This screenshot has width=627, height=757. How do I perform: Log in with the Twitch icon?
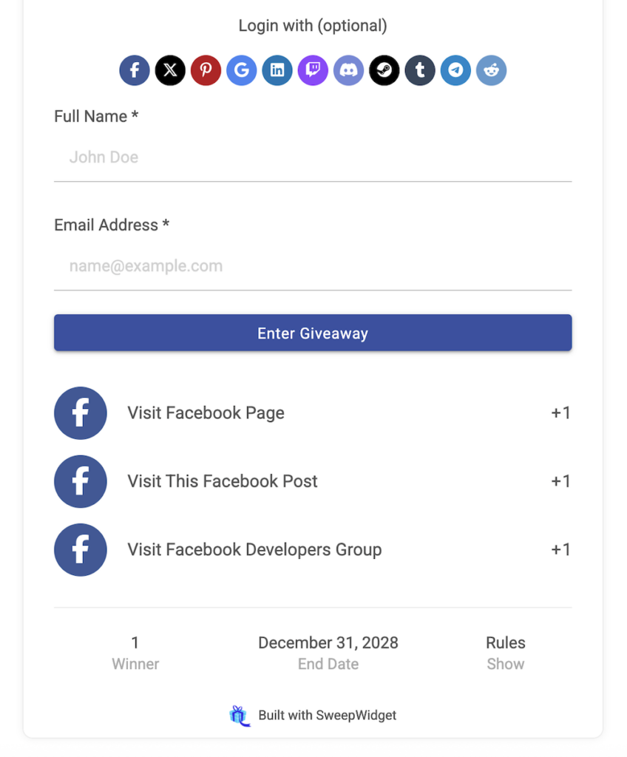click(313, 71)
